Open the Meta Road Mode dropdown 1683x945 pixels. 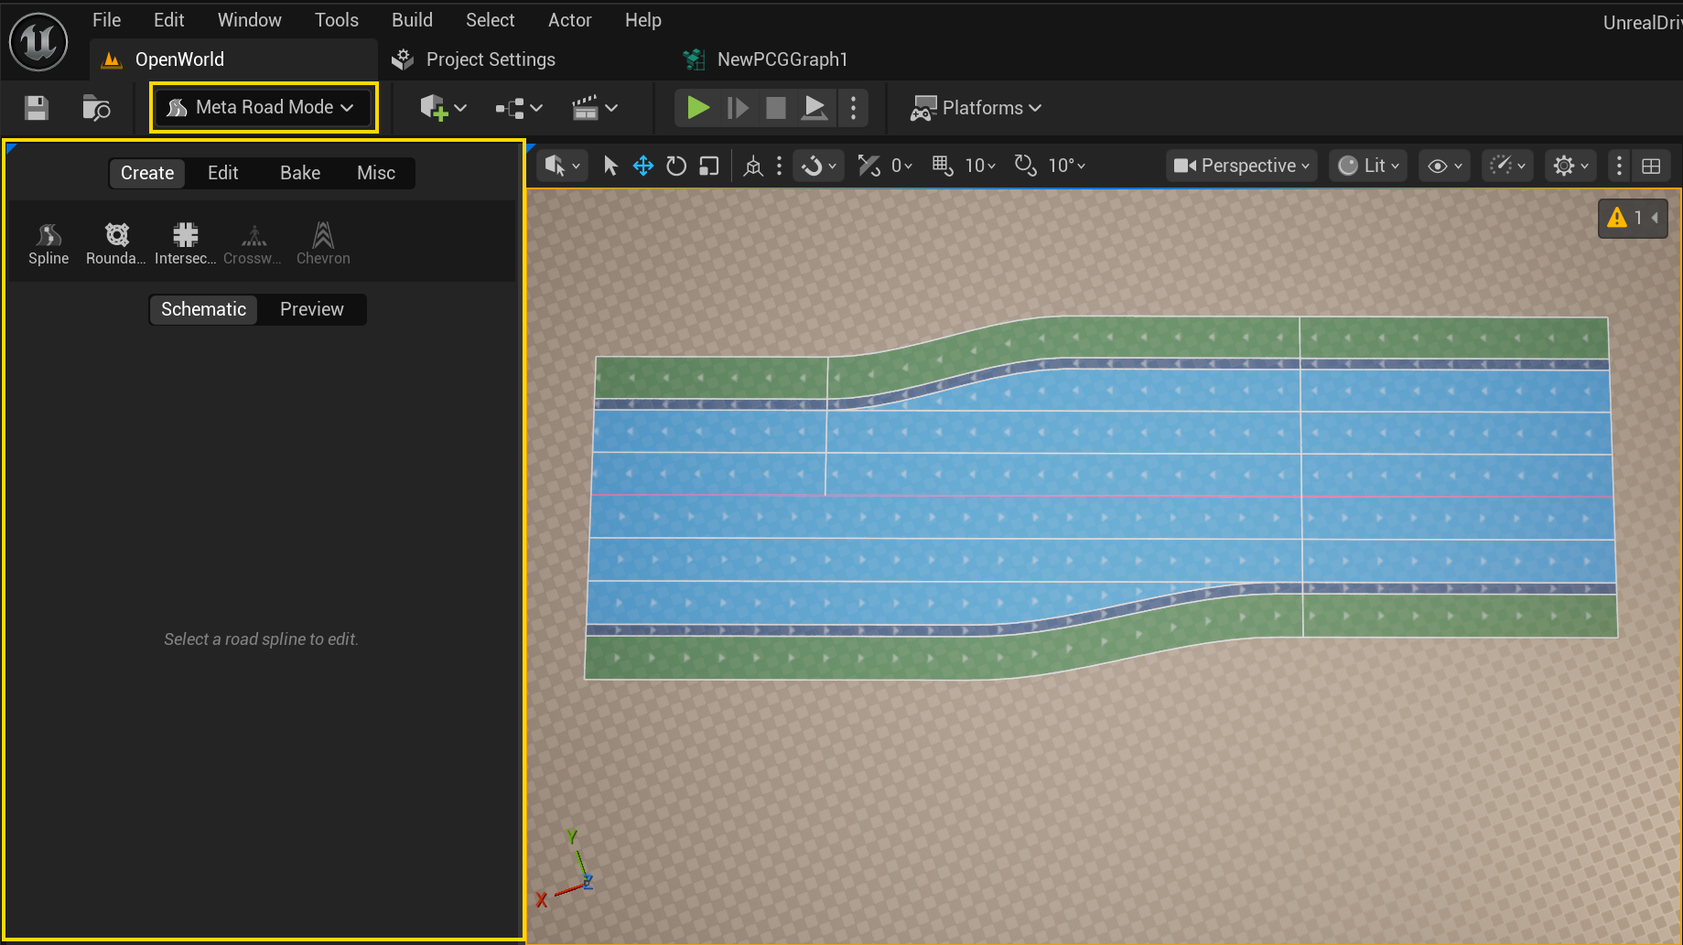(264, 107)
